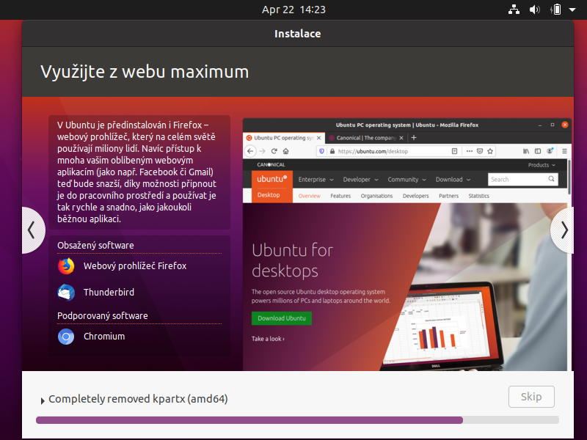
Task: Click the Firefox back arrow button
Action: pyautogui.click(x=250, y=151)
